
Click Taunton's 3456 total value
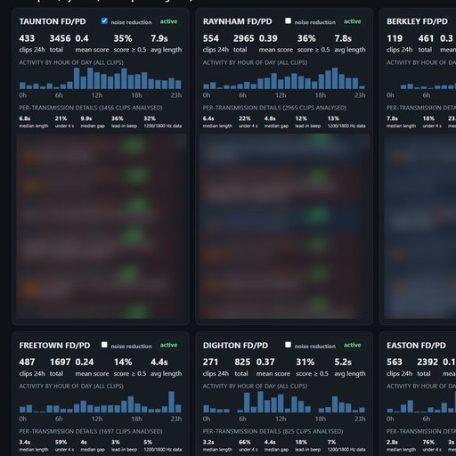click(61, 38)
